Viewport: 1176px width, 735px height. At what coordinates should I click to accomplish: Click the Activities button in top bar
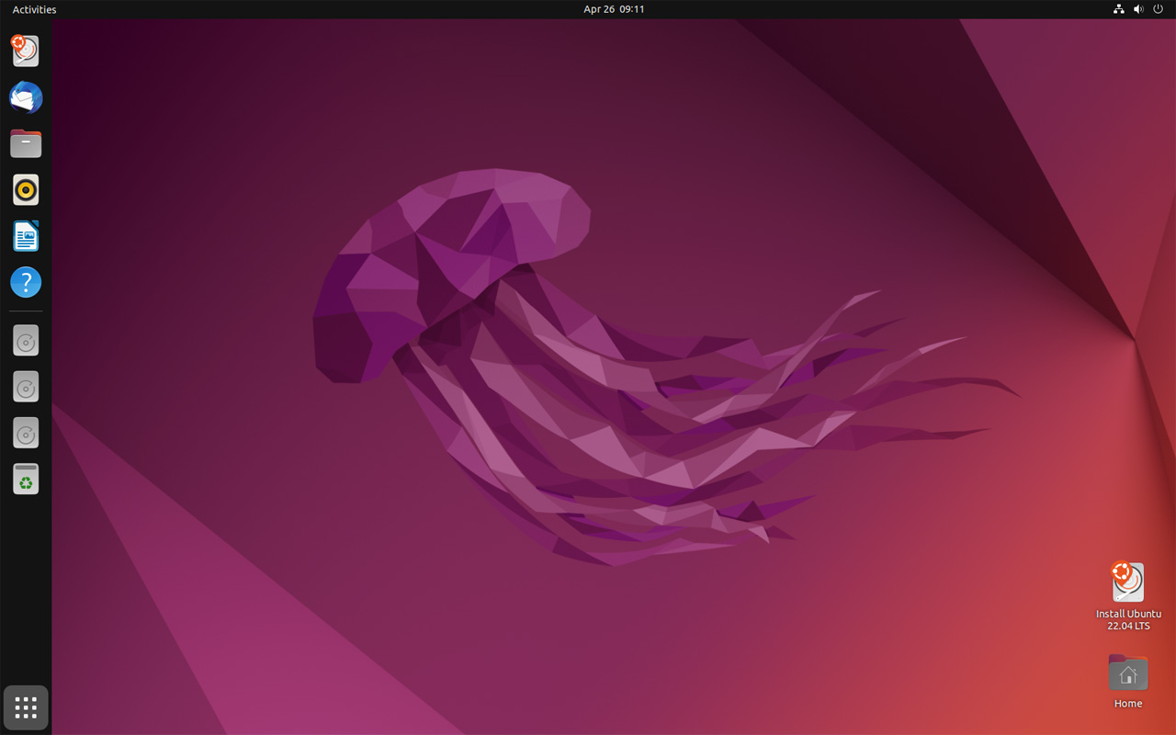click(34, 9)
